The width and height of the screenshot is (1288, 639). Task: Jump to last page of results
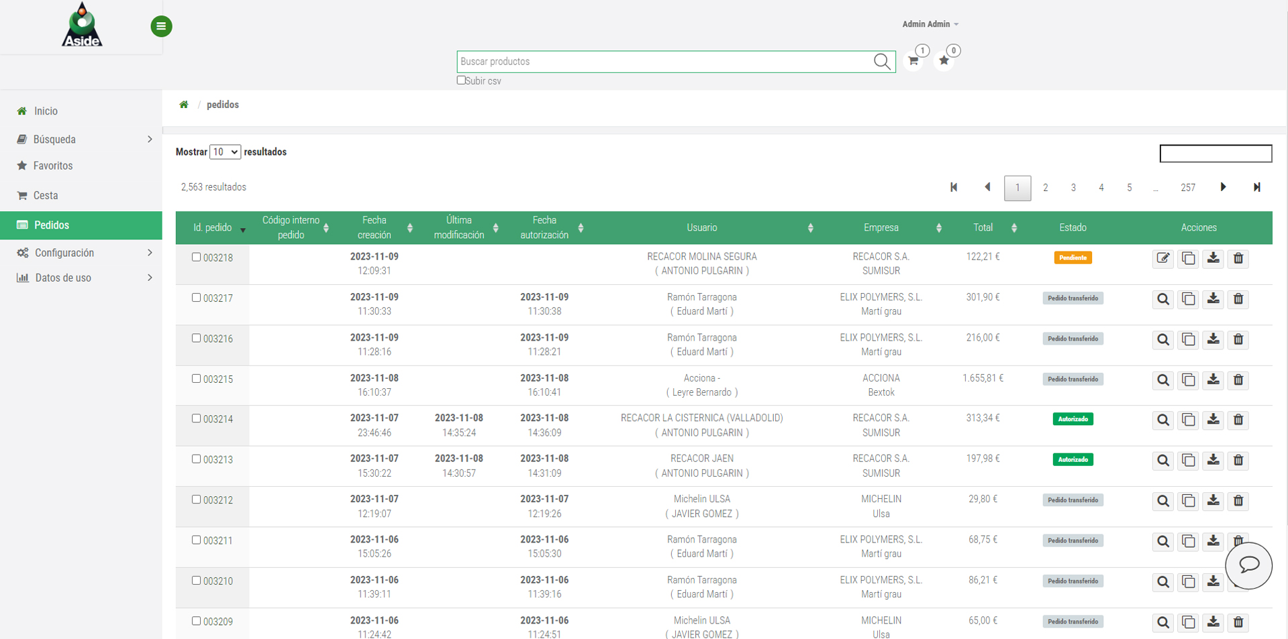(1256, 188)
